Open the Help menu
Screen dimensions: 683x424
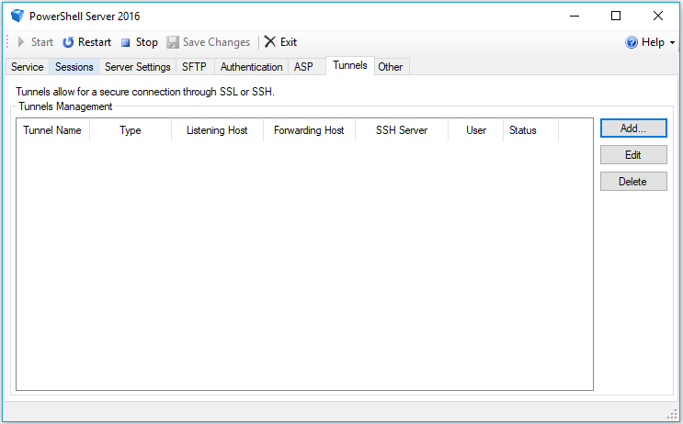650,42
